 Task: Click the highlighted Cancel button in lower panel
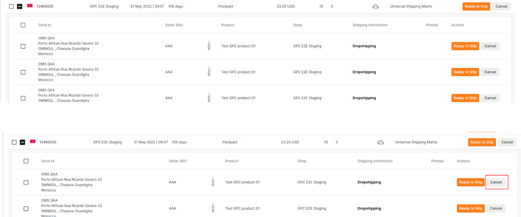(x=496, y=182)
